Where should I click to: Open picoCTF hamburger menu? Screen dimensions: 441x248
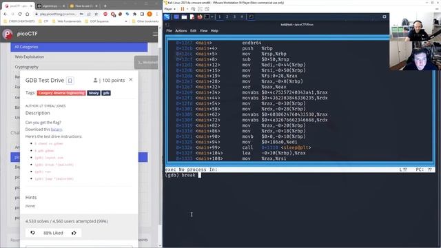pyautogui.click(x=155, y=34)
